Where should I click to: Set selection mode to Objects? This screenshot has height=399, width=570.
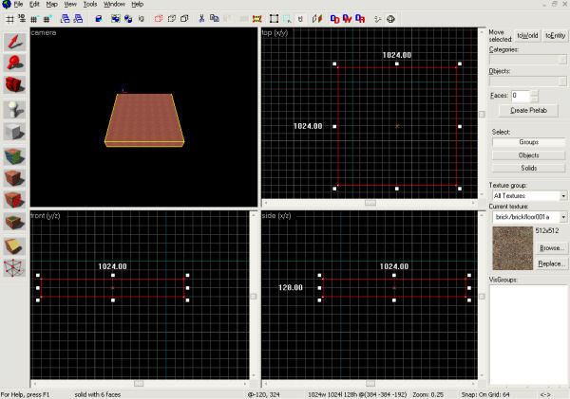tap(528, 155)
